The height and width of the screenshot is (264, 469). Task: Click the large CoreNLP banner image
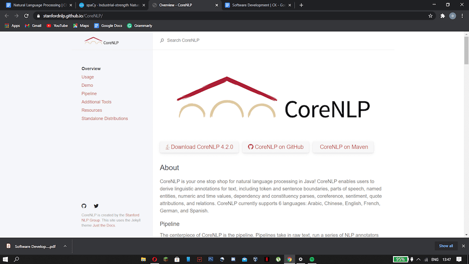273,98
